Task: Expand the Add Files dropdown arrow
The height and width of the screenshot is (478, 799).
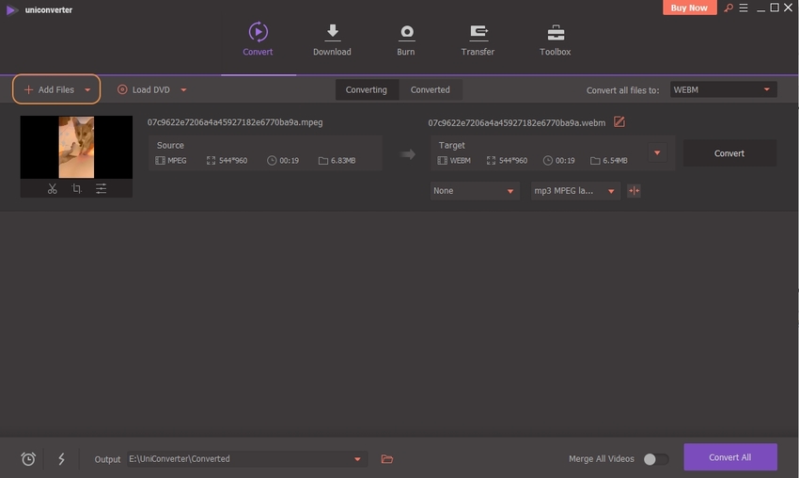Action: click(87, 90)
